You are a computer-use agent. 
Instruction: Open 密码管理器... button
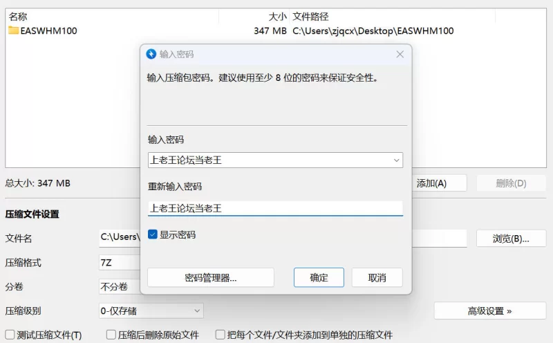tap(211, 277)
